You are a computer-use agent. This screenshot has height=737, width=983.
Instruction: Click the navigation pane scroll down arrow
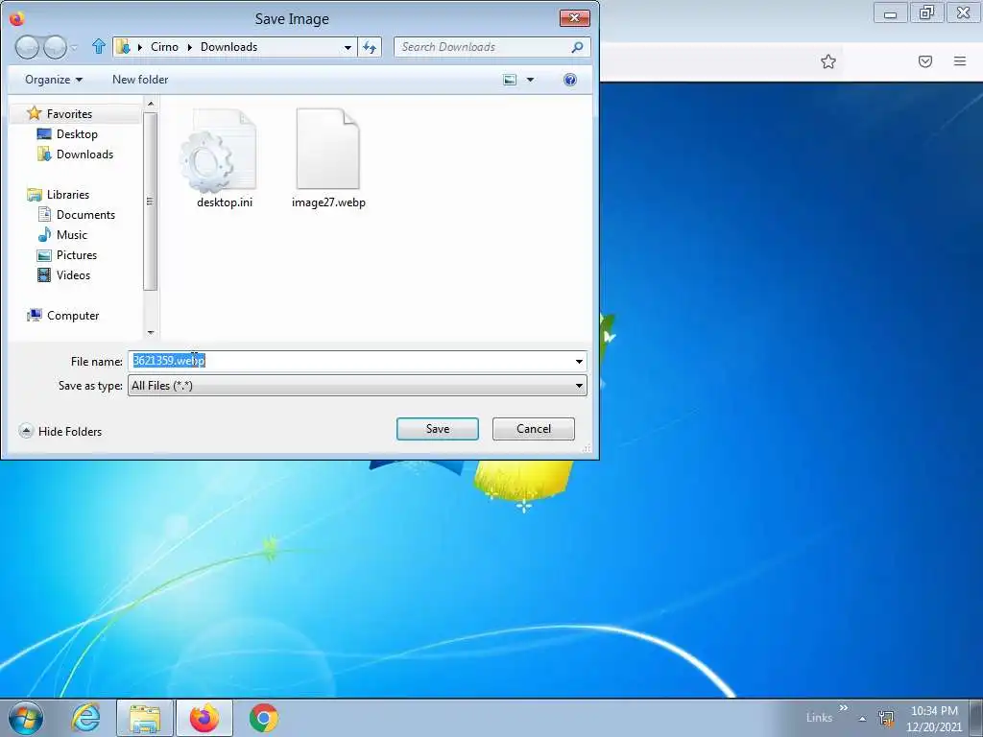[x=150, y=333]
